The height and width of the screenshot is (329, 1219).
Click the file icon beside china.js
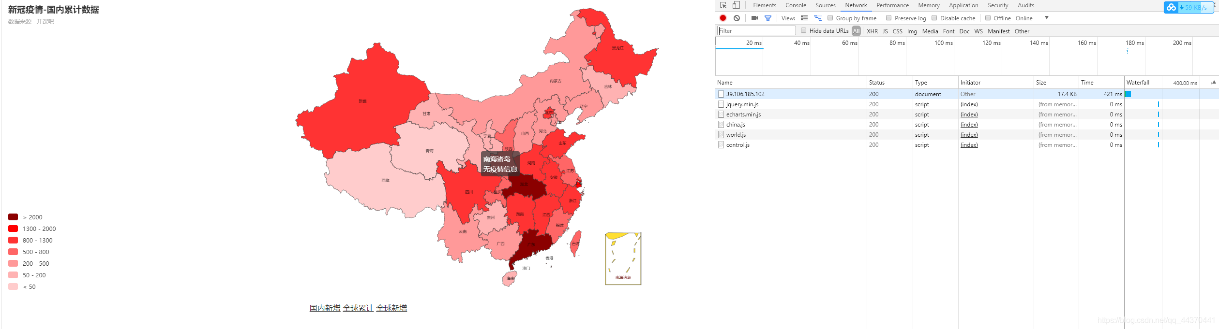[721, 124]
